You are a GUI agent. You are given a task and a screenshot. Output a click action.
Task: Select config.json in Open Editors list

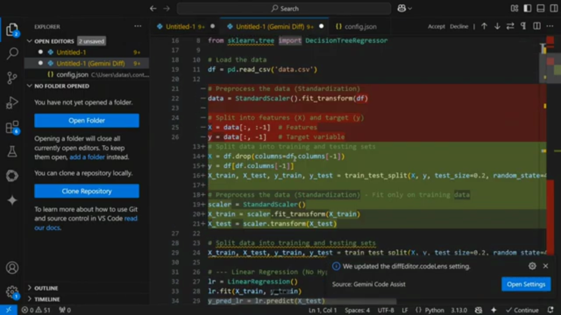click(86, 74)
